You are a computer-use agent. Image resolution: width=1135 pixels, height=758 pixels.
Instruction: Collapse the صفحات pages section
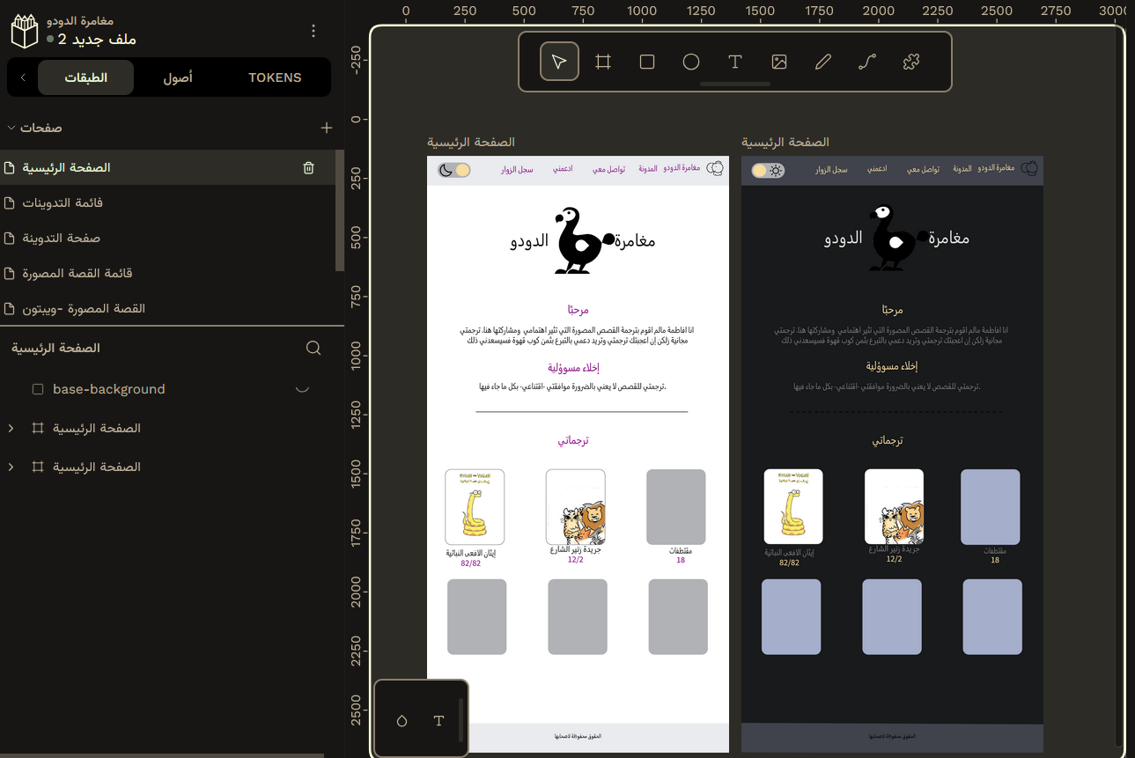pyautogui.click(x=11, y=128)
